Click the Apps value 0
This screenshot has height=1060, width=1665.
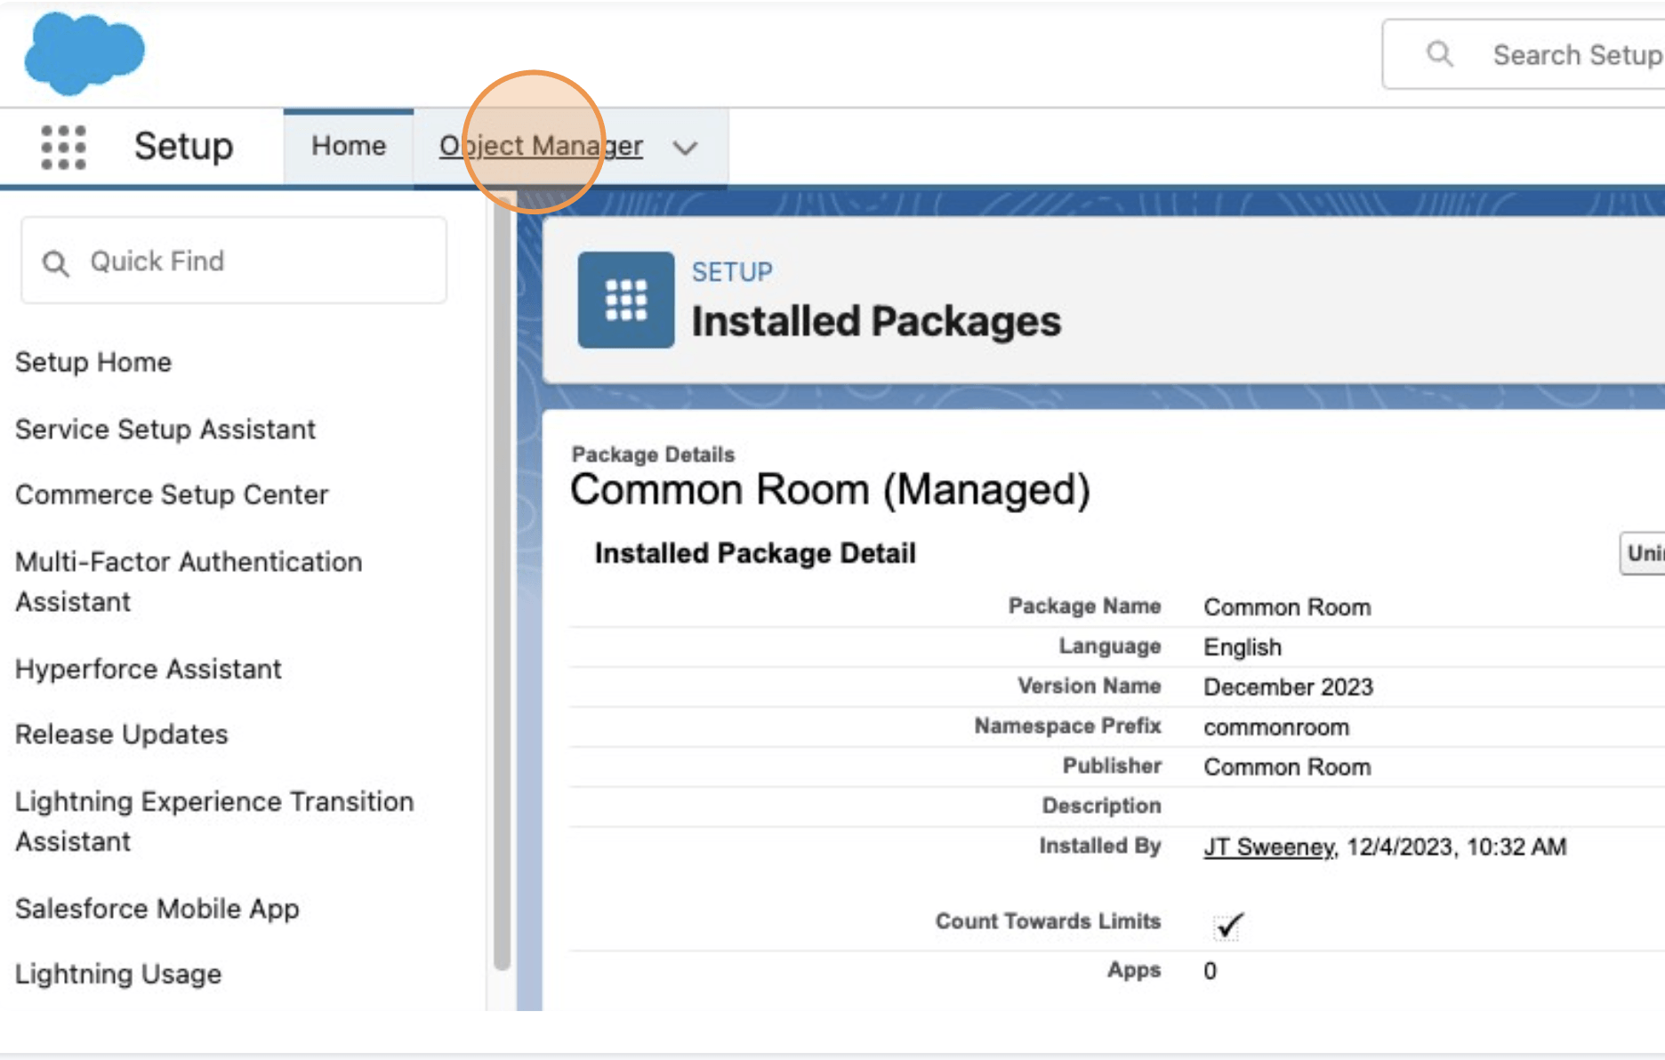[1210, 971]
